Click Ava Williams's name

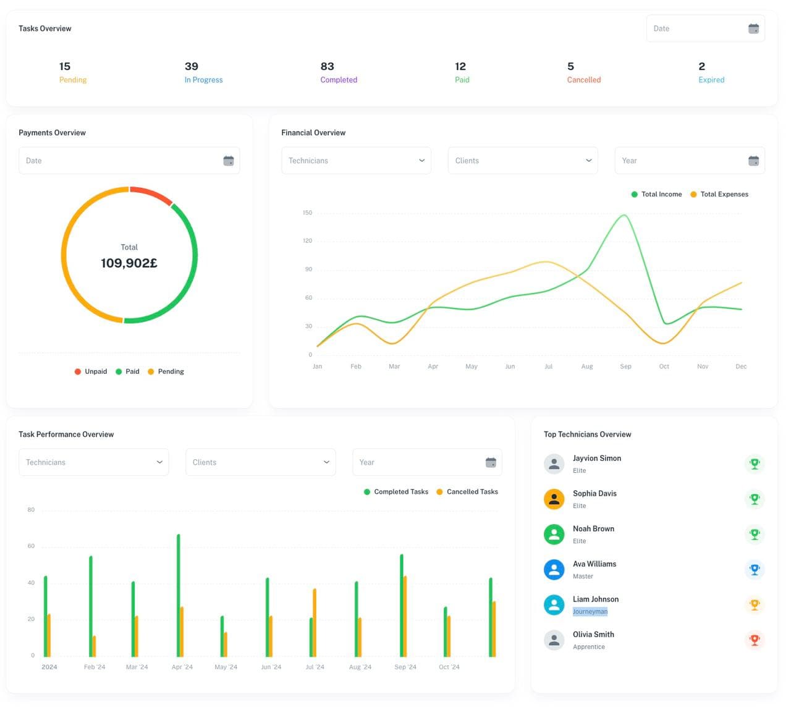[594, 564]
